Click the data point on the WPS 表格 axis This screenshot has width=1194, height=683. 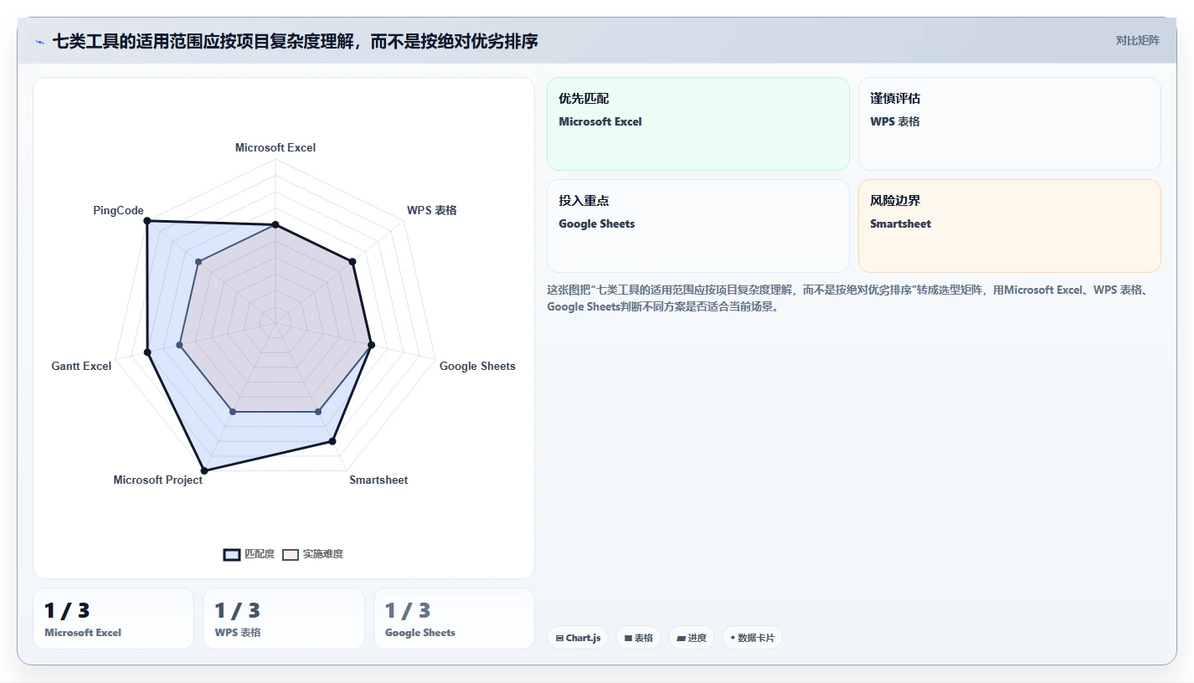click(353, 262)
